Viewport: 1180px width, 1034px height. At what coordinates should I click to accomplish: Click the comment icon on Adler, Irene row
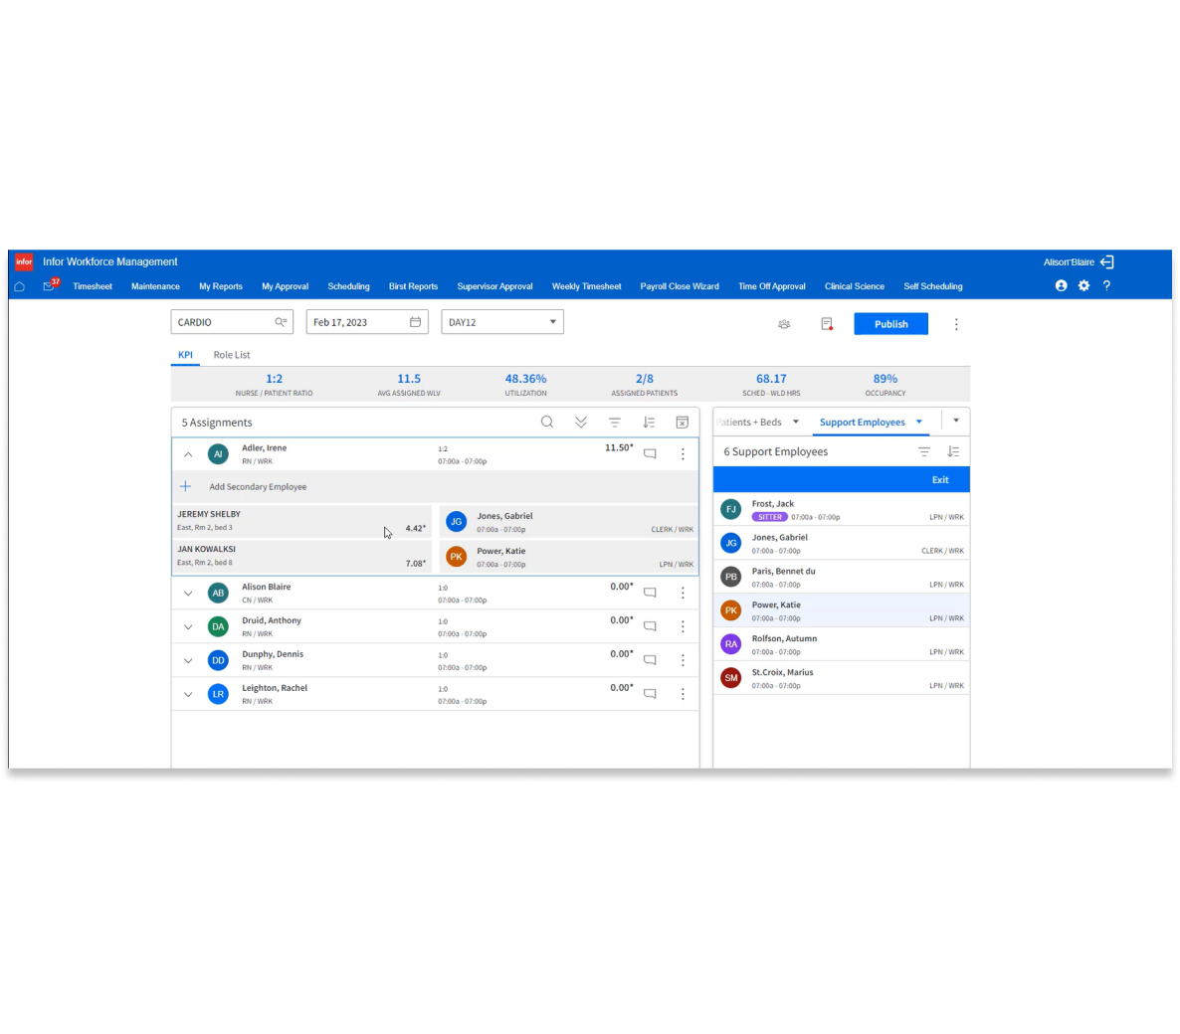650,454
